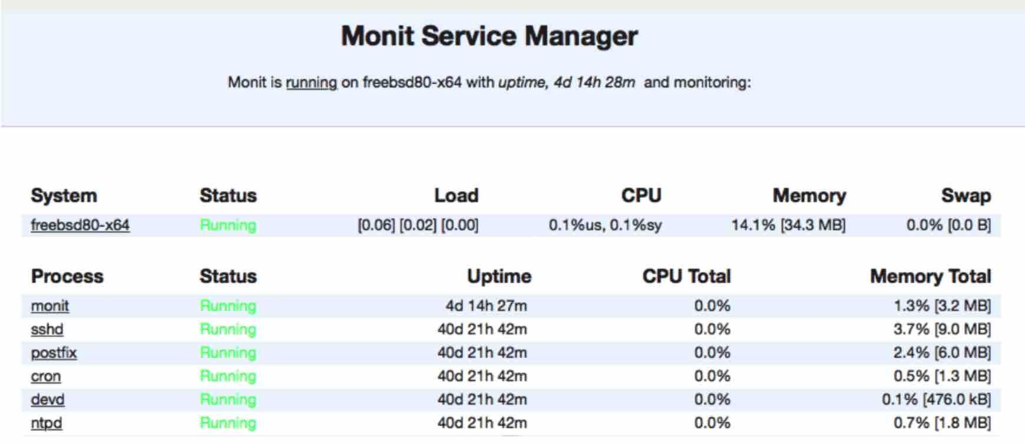Click the Running status of monit
Screen dimensions: 1025x444
[x=228, y=306]
